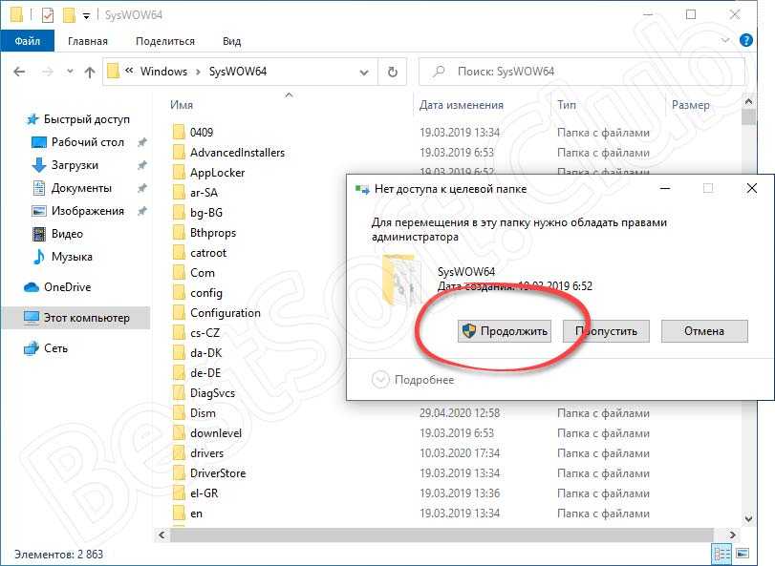The width and height of the screenshot is (775, 566).
Task: Select Сеть in the navigation pane
Action: pyautogui.click(x=46, y=348)
